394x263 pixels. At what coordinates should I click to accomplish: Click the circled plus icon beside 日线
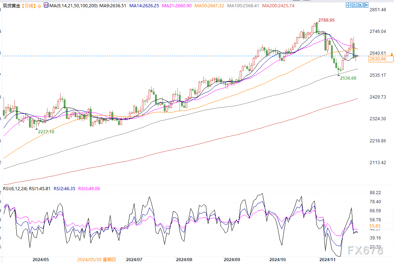[39, 6]
